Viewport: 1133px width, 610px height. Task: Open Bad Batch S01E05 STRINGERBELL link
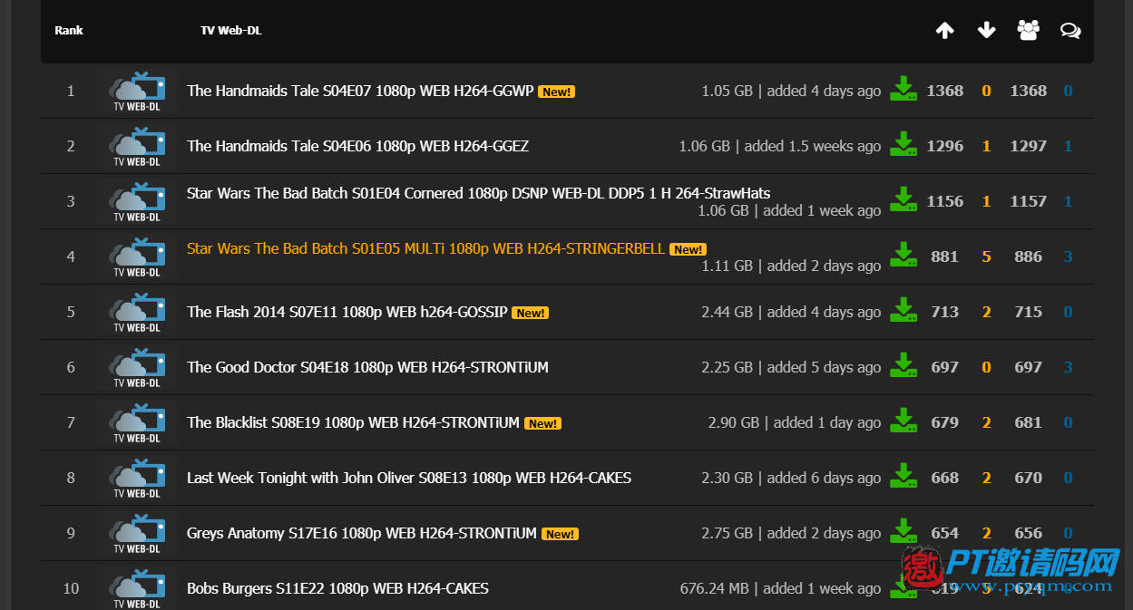pyautogui.click(x=425, y=248)
